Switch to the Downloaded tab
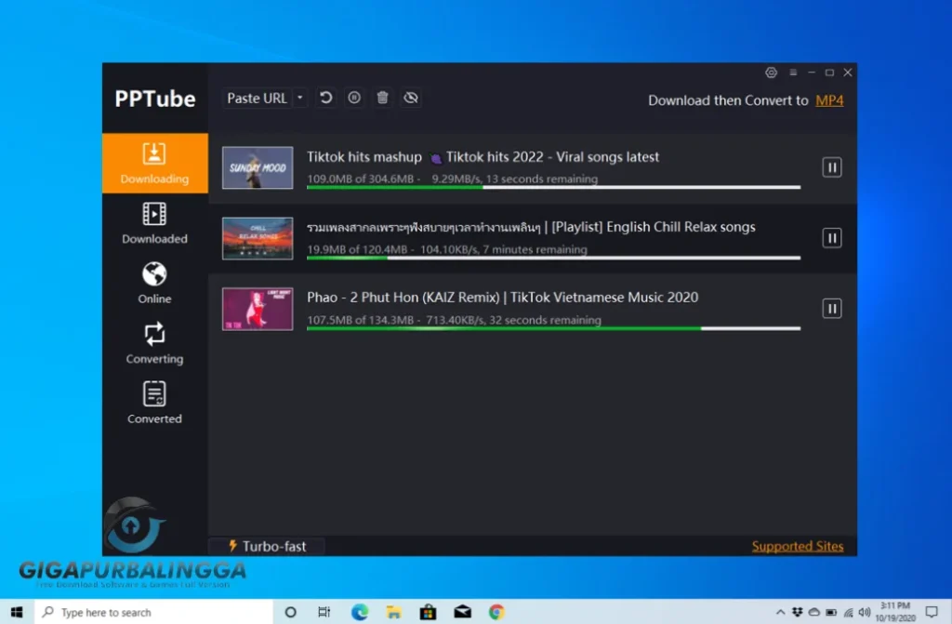 (x=154, y=224)
